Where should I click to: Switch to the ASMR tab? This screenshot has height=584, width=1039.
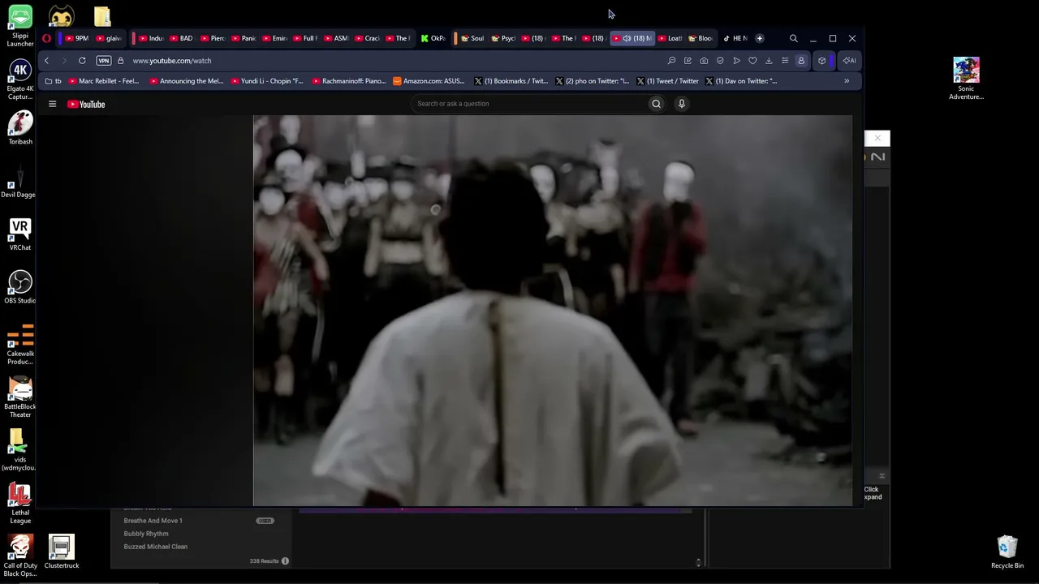tap(336, 38)
